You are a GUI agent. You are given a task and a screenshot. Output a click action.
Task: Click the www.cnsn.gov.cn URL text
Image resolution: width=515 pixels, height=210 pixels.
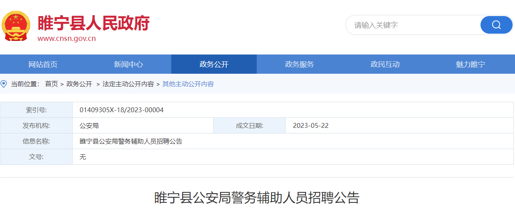[x=67, y=38]
